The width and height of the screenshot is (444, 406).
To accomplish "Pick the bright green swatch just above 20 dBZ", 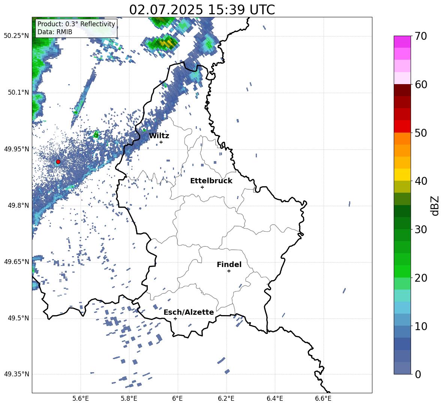I will [402, 271].
